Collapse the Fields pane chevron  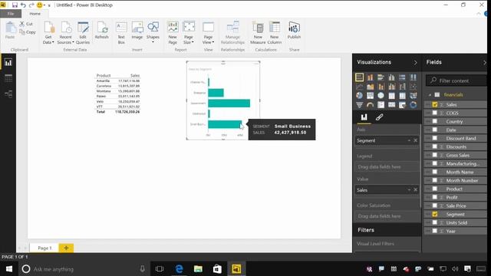click(x=485, y=63)
